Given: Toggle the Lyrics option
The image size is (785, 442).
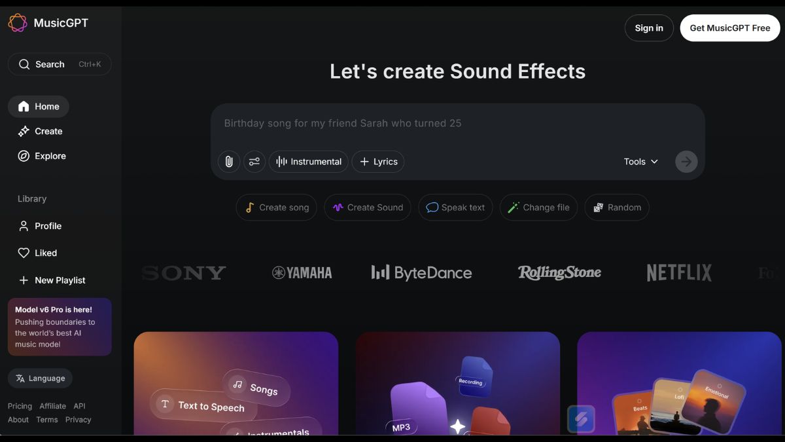Looking at the screenshot, I should click(x=378, y=162).
